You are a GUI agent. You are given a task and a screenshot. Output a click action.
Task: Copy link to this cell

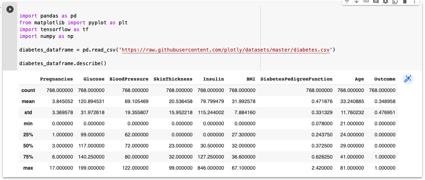[x=366, y=1]
